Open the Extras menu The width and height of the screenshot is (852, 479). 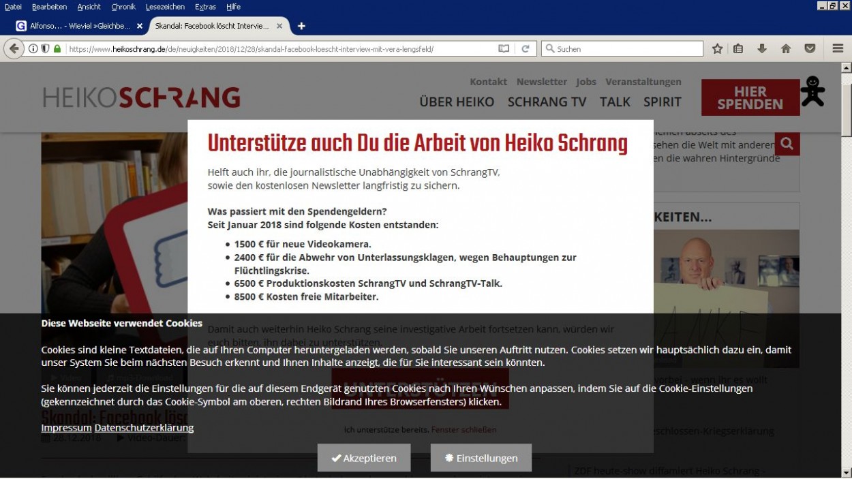pos(205,7)
